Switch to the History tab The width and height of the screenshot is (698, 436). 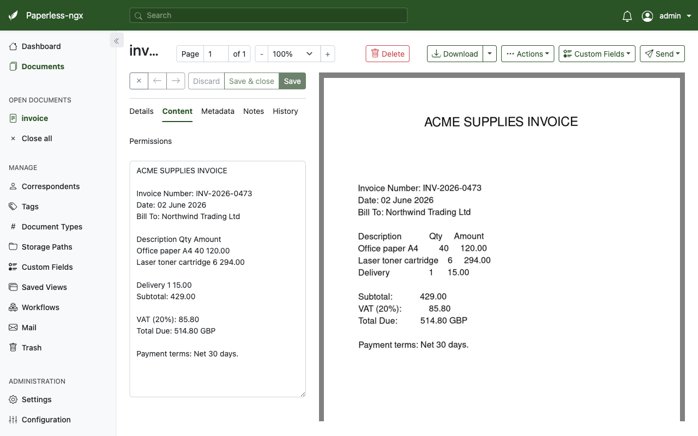pyautogui.click(x=285, y=111)
